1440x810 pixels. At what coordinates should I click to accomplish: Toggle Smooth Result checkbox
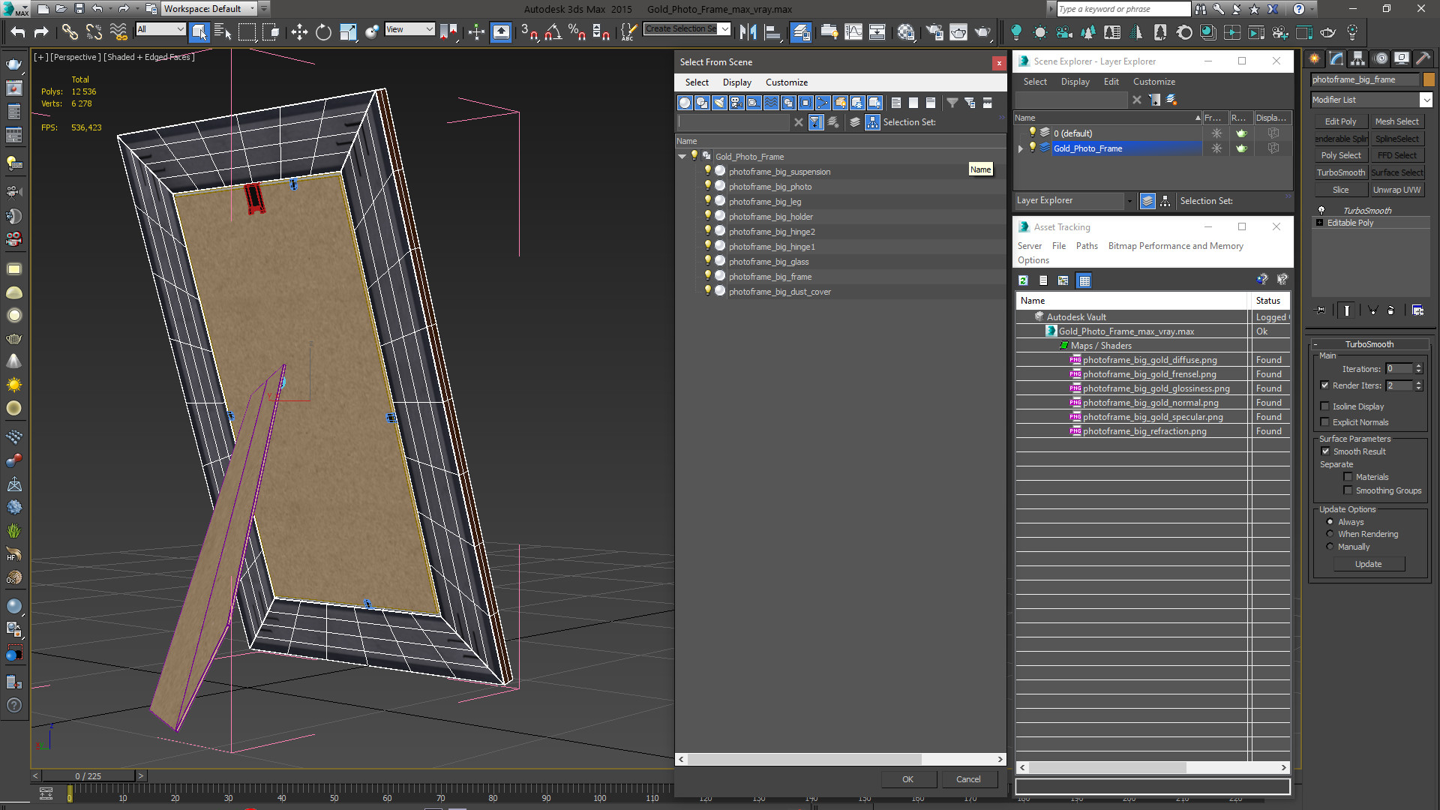pyautogui.click(x=1325, y=451)
